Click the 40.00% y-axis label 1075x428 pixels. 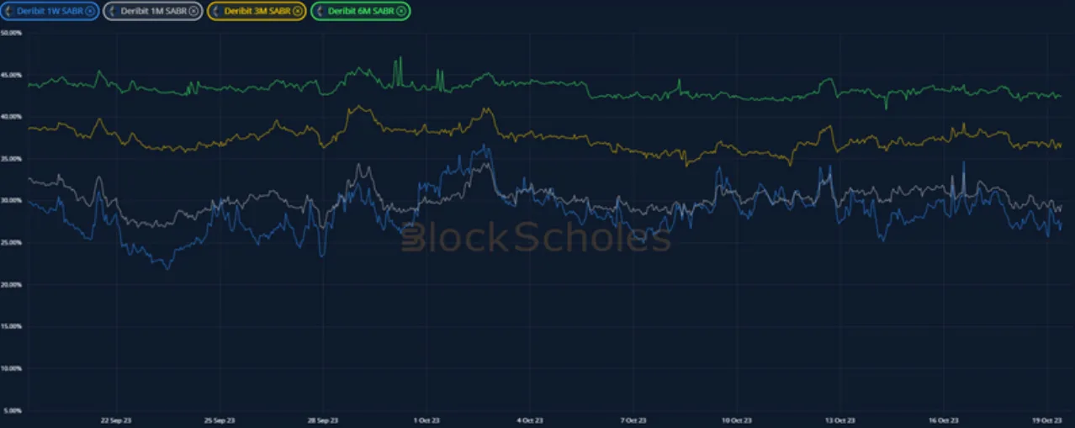click(x=11, y=117)
